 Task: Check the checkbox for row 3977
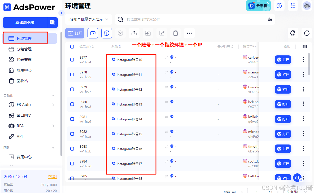(x=72, y=60)
